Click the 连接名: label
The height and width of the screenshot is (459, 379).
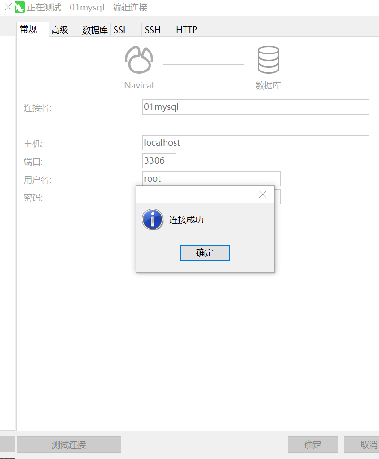[37, 108]
